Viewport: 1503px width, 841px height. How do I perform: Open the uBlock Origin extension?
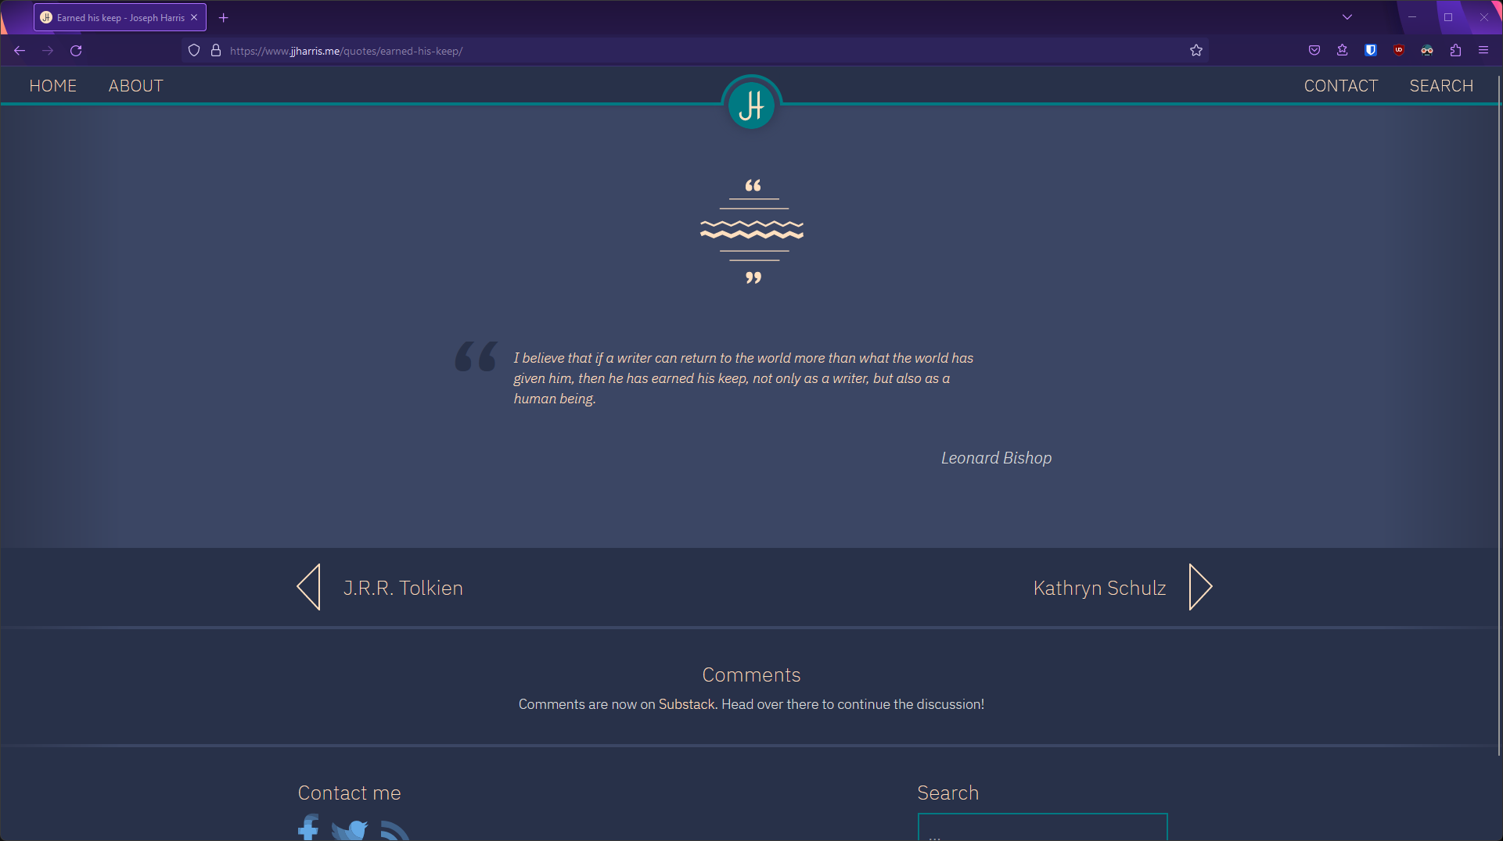[1399, 51]
